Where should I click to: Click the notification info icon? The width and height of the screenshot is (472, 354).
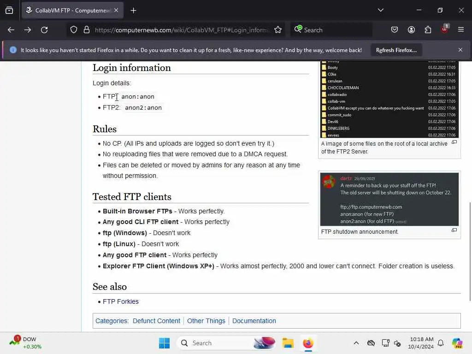point(13,50)
